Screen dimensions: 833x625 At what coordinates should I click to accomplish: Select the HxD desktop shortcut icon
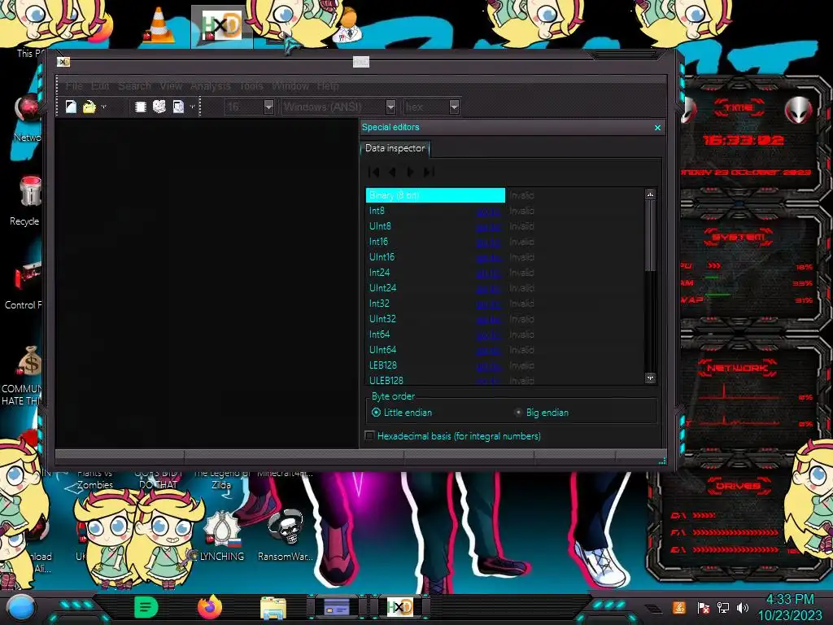(x=222, y=25)
